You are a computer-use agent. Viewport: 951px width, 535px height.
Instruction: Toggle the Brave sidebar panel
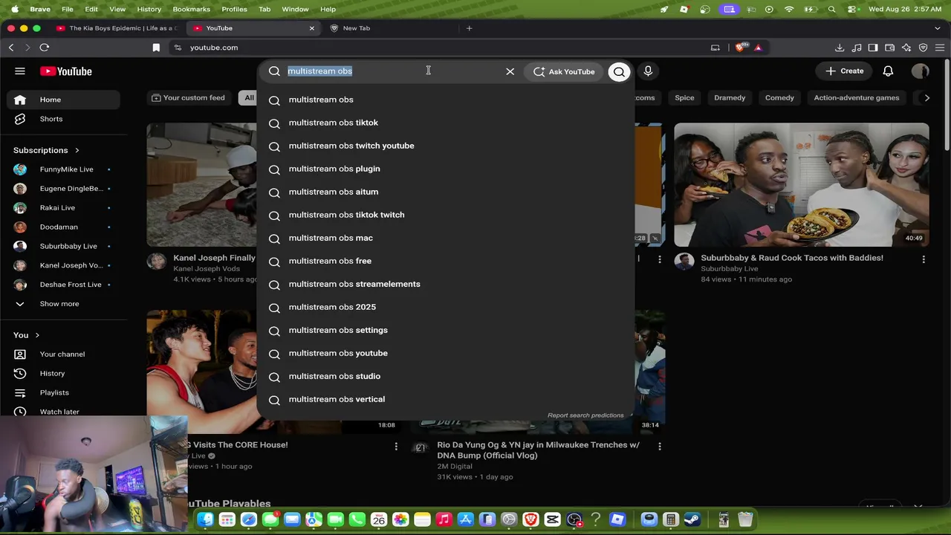pyautogui.click(x=873, y=48)
